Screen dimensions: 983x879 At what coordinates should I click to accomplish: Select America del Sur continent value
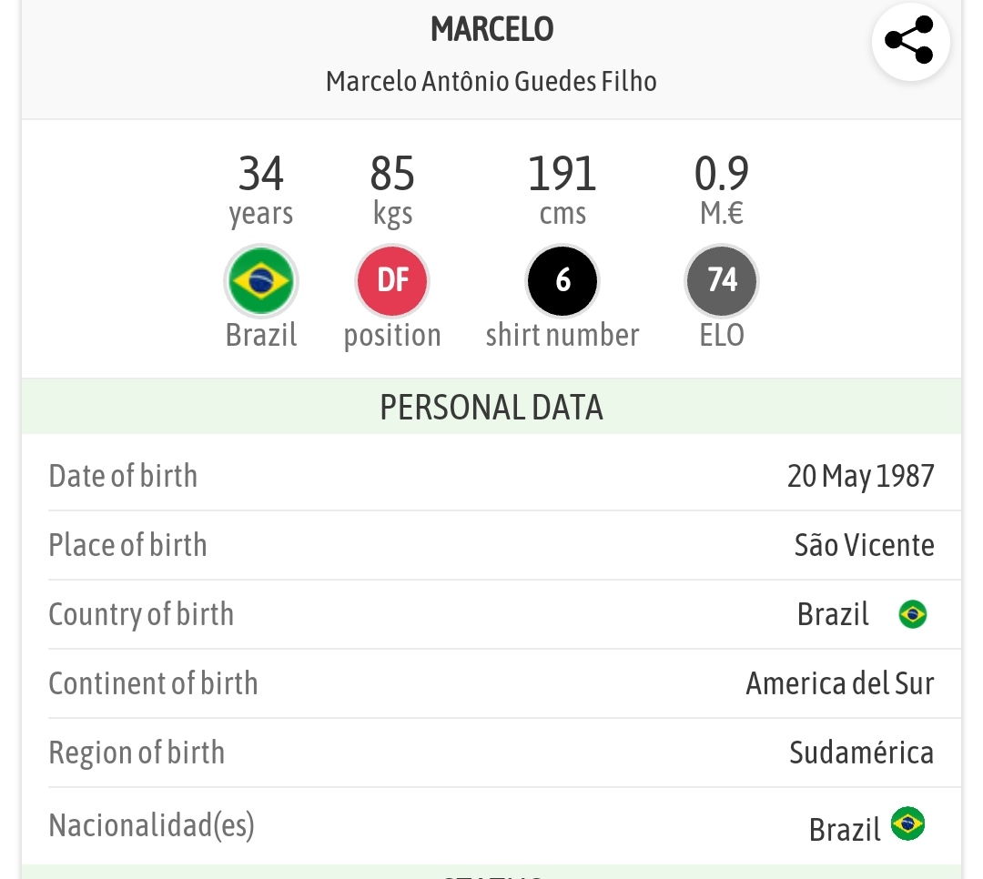[840, 683]
